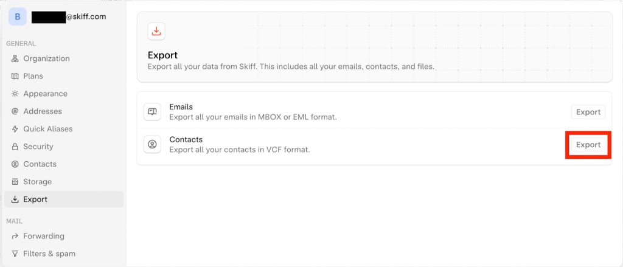Open the Plans settings section

point(33,76)
